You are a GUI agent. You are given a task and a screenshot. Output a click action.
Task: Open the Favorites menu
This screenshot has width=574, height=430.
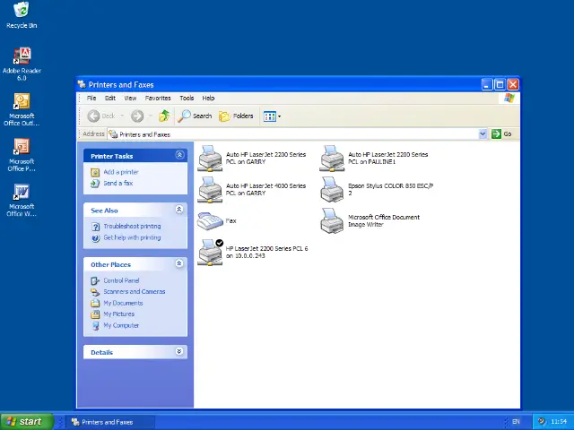click(158, 98)
